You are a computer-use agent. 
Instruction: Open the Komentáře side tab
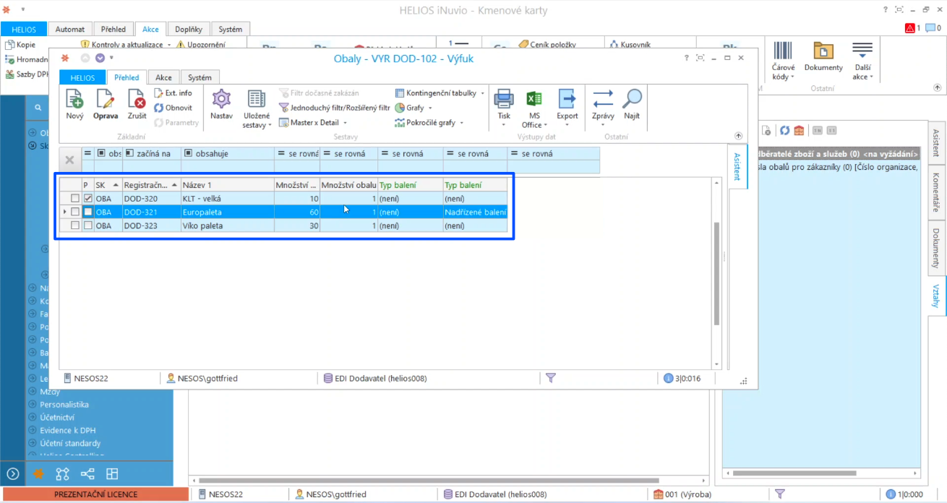pyautogui.click(x=937, y=192)
